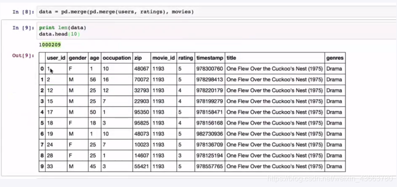Click age 45 in row 9
The image size is (397, 187).
93,166
